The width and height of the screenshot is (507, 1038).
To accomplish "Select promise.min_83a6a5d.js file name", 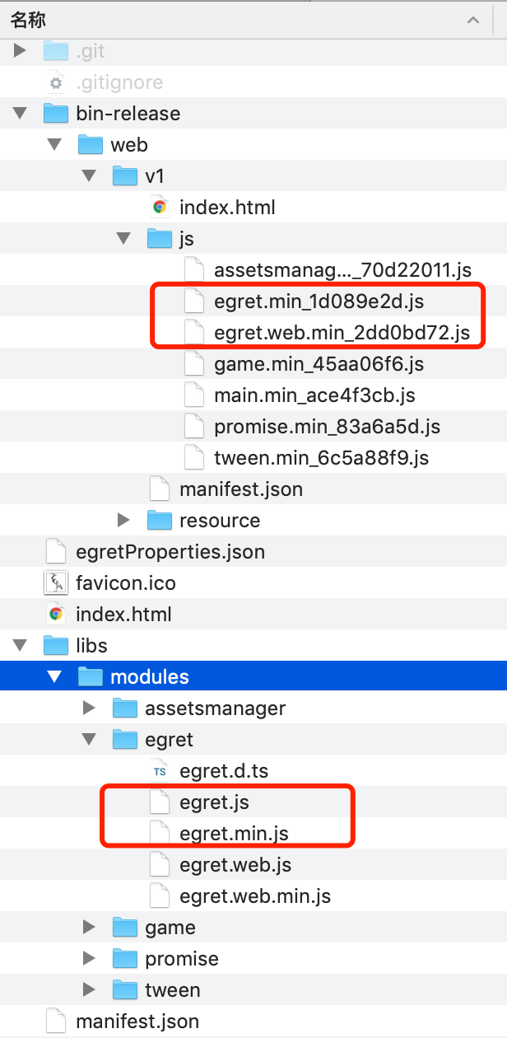I will tap(327, 427).
